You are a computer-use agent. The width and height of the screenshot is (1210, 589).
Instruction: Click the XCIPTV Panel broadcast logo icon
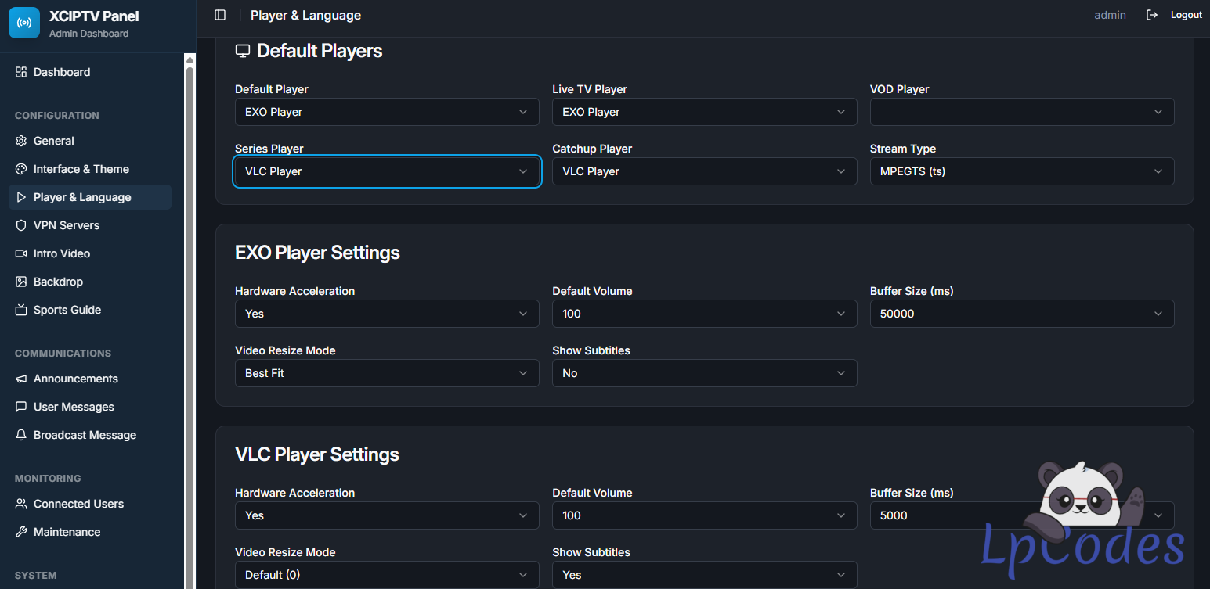[x=24, y=23]
